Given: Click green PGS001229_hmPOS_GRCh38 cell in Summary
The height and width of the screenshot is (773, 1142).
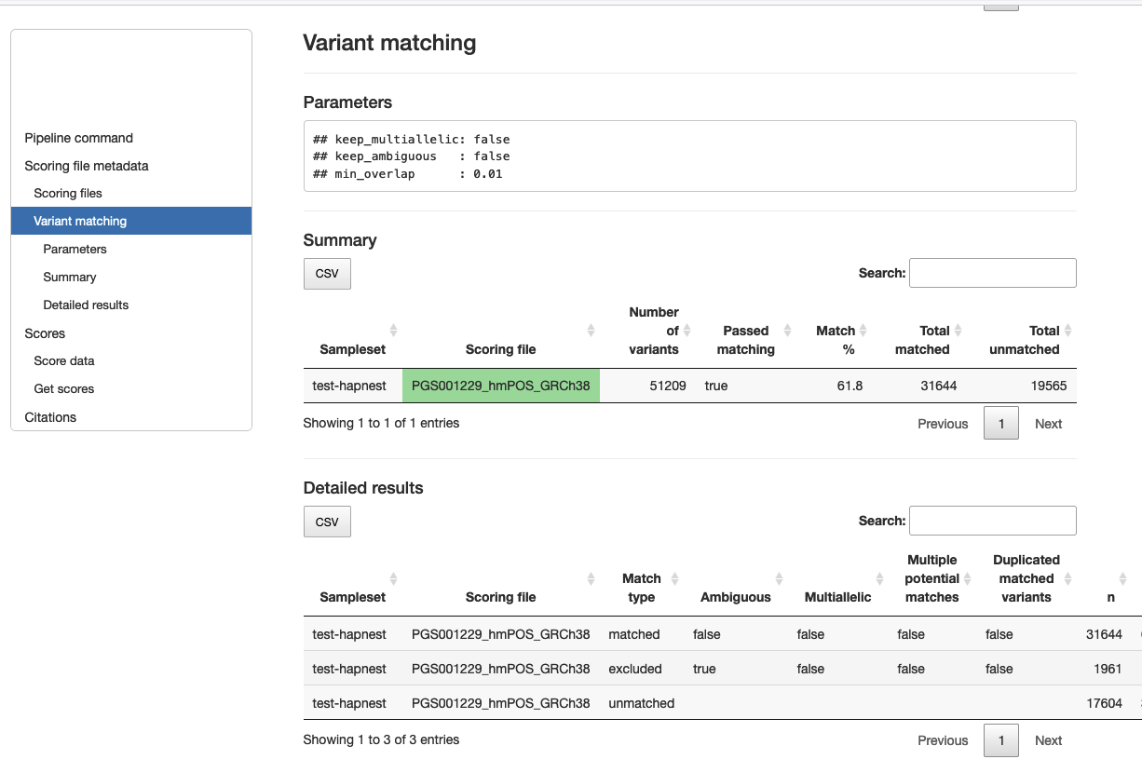Looking at the screenshot, I should pos(501,386).
